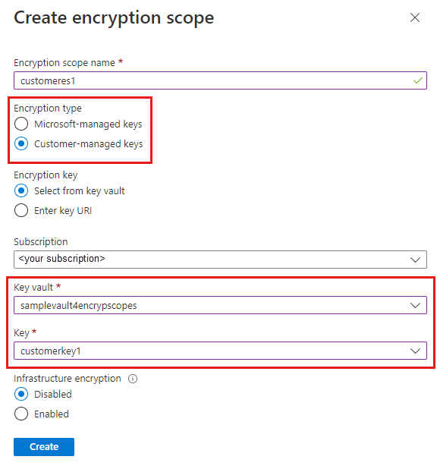Click the <your subscription> text
440x469 pixels.
[62, 259]
